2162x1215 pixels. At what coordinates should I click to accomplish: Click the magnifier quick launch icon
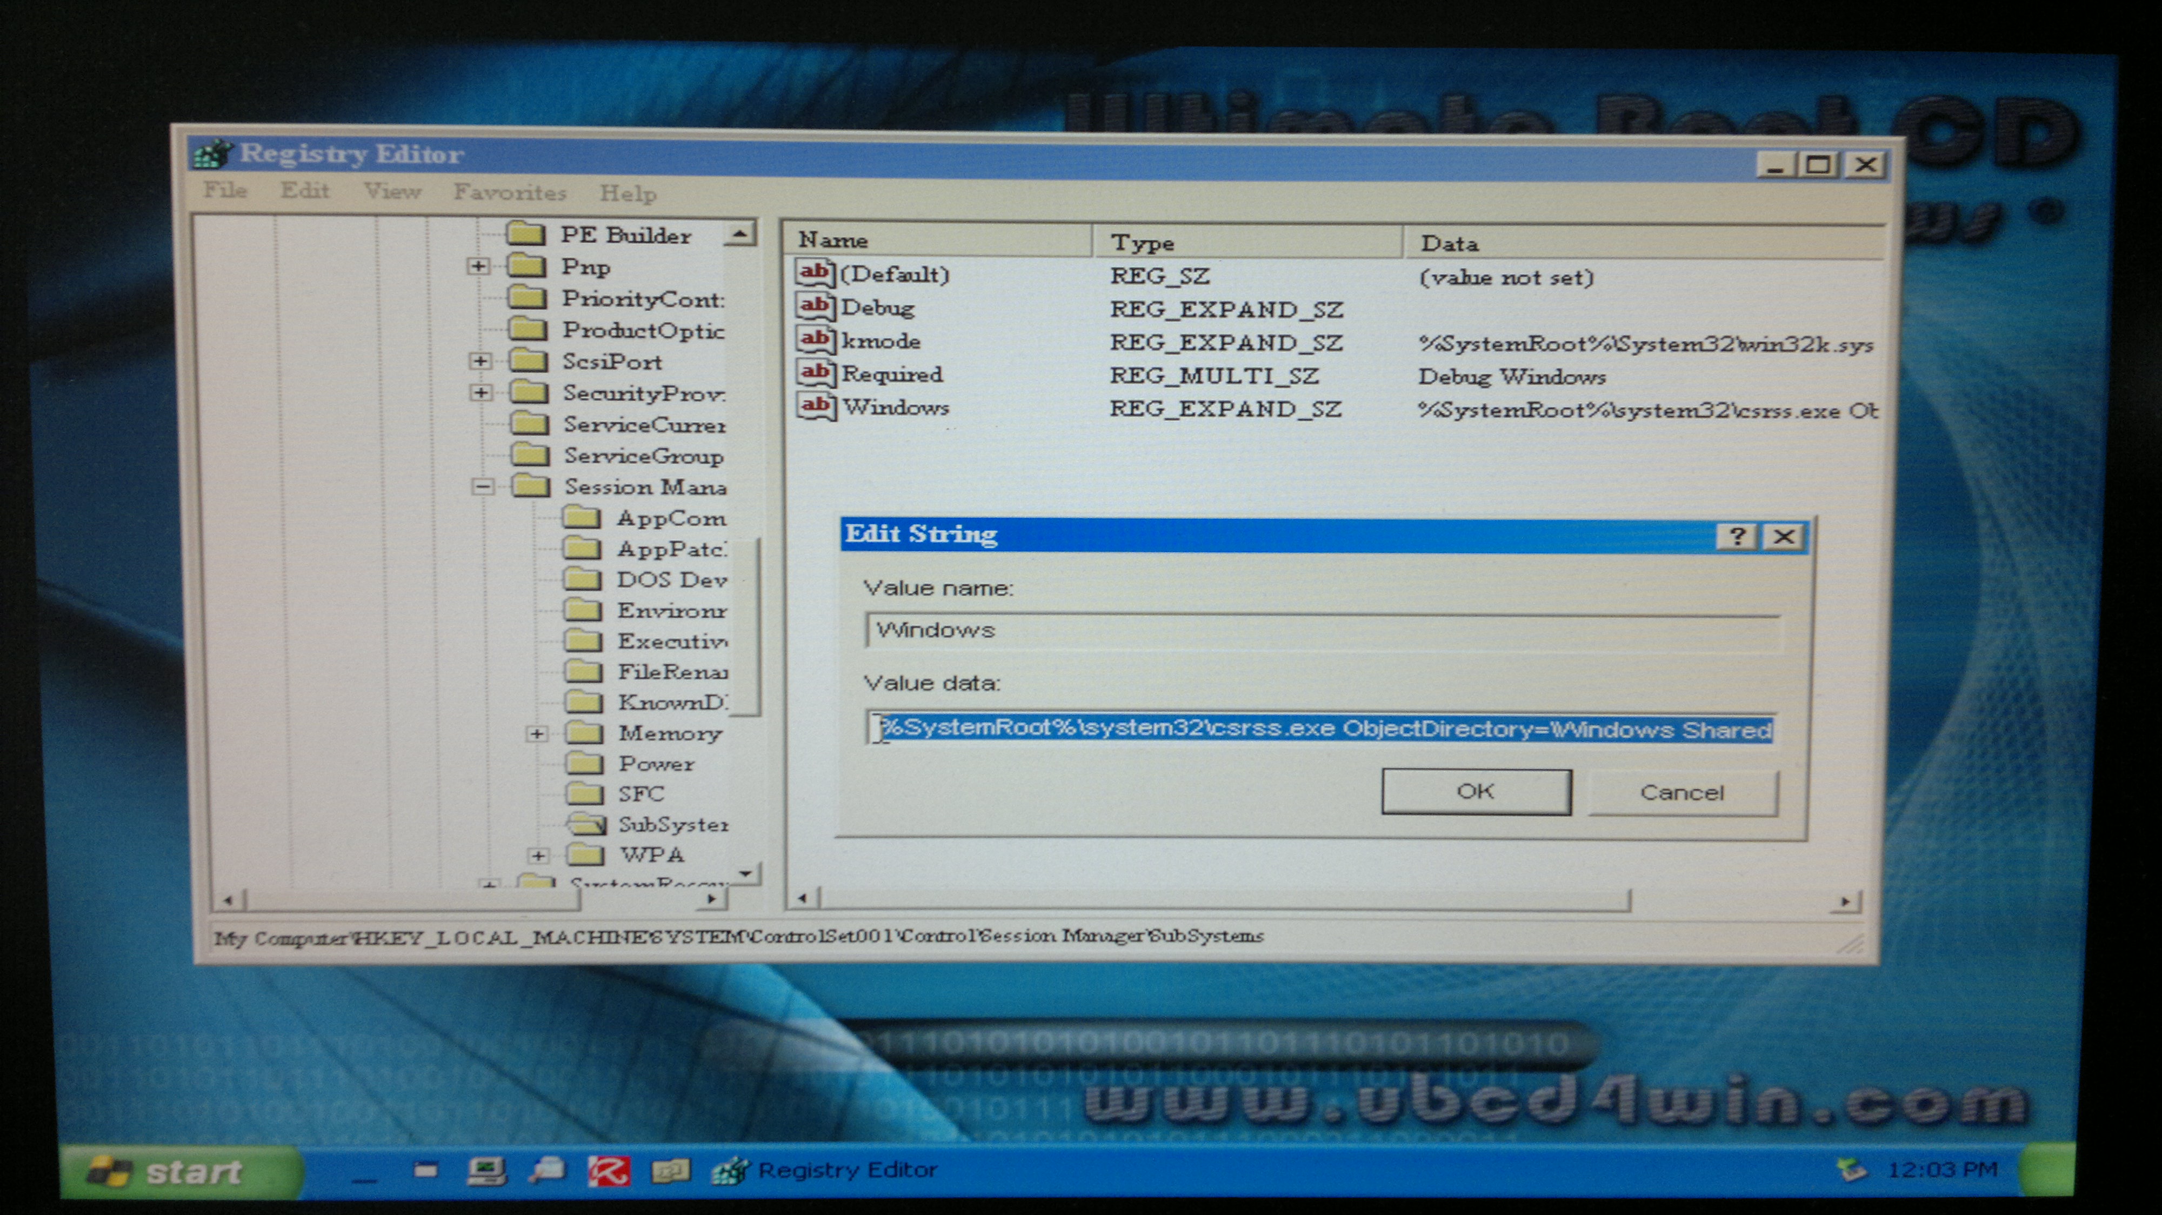(547, 1170)
